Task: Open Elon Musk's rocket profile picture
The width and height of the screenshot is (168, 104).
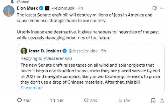Action: (x=9, y=11)
